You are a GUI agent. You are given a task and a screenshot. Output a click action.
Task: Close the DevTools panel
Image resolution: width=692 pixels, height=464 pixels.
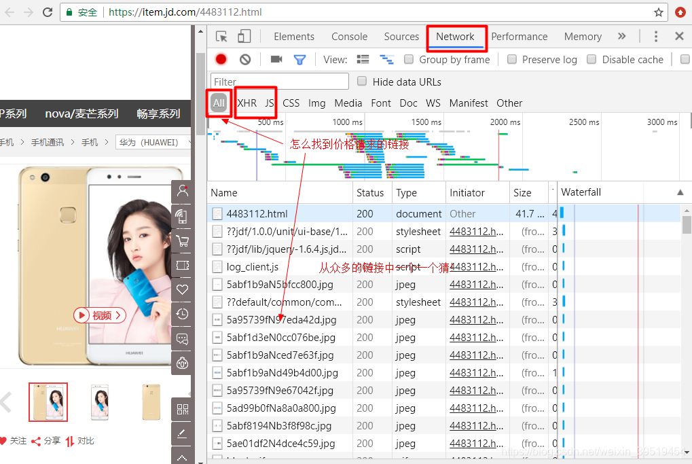click(x=679, y=36)
